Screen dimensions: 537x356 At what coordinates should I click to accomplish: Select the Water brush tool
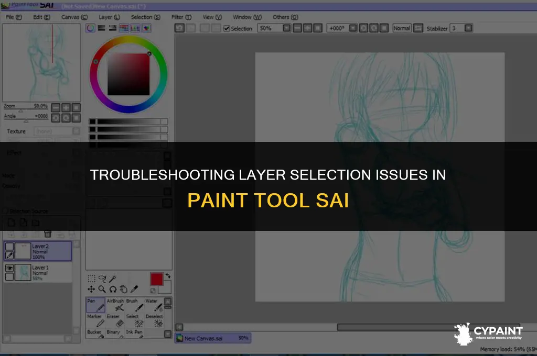click(x=154, y=305)
